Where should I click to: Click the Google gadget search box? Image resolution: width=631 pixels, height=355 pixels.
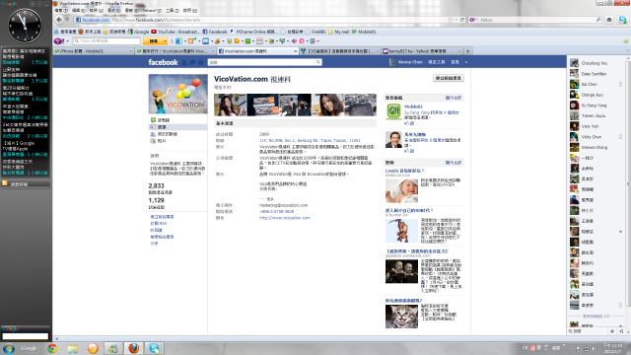25,336
